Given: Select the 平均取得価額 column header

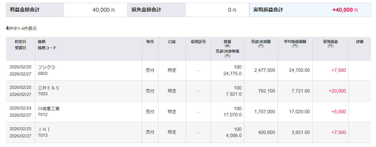Looking at the screenshot, I should pyautogui.click(x=295, y=42).
